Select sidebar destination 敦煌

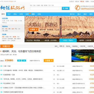15,39
